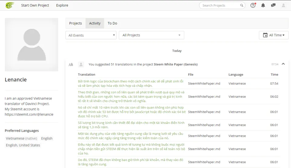Open translation starting 'Một tác dụng phụ của việc'
Viewport: 291px width, 168px height.
pos(130,136)
